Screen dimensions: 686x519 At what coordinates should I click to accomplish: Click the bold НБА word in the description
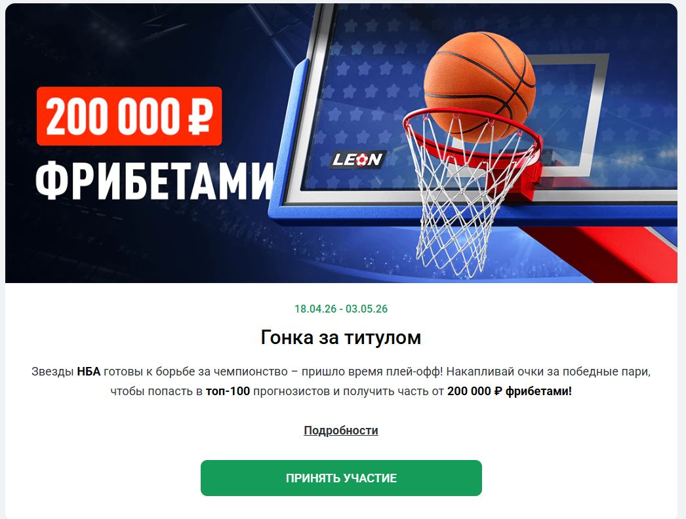[x=89, y=372]
